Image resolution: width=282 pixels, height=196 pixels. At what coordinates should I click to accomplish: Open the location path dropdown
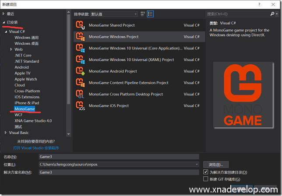197,164
